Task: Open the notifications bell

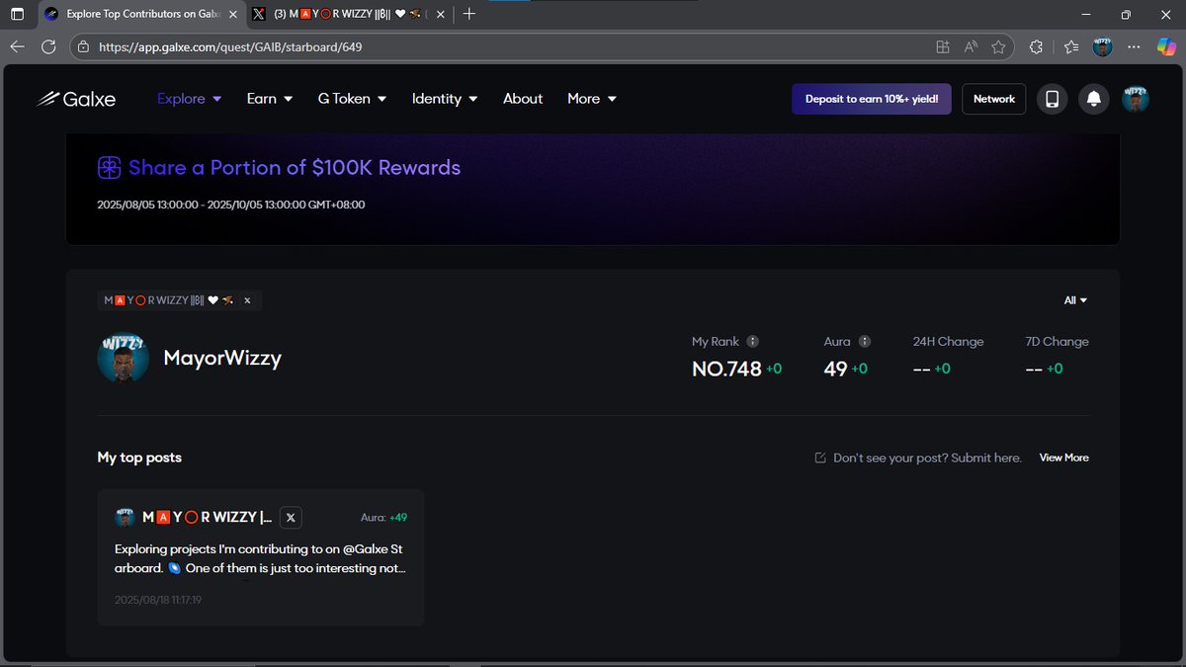Action: (x=1094, y=99)
